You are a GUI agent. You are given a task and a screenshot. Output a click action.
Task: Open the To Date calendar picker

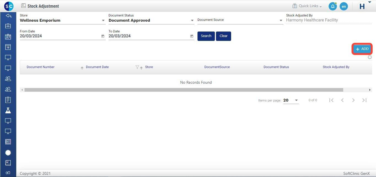[x=192, y=36]
